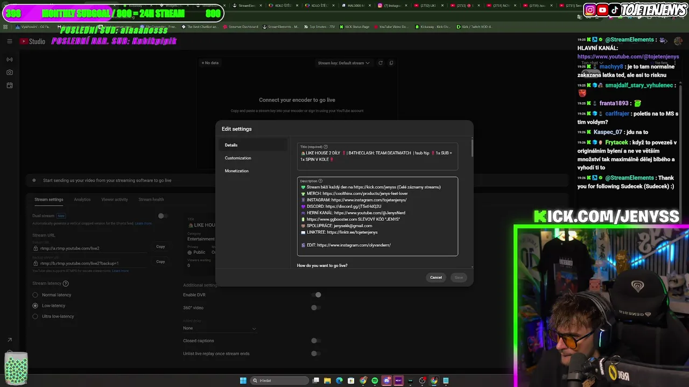Select Low-latency radio button
The width and height of the screenshot is (689, 387).
[35, 305]
